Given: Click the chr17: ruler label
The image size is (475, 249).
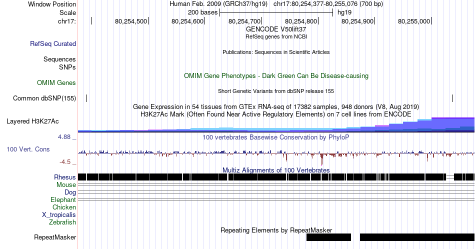Looking at the screenshot, I should [67, 21].
